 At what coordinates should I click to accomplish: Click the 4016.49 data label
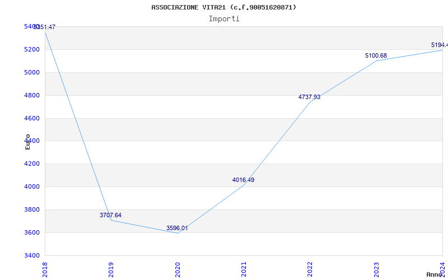click(243, 180)
